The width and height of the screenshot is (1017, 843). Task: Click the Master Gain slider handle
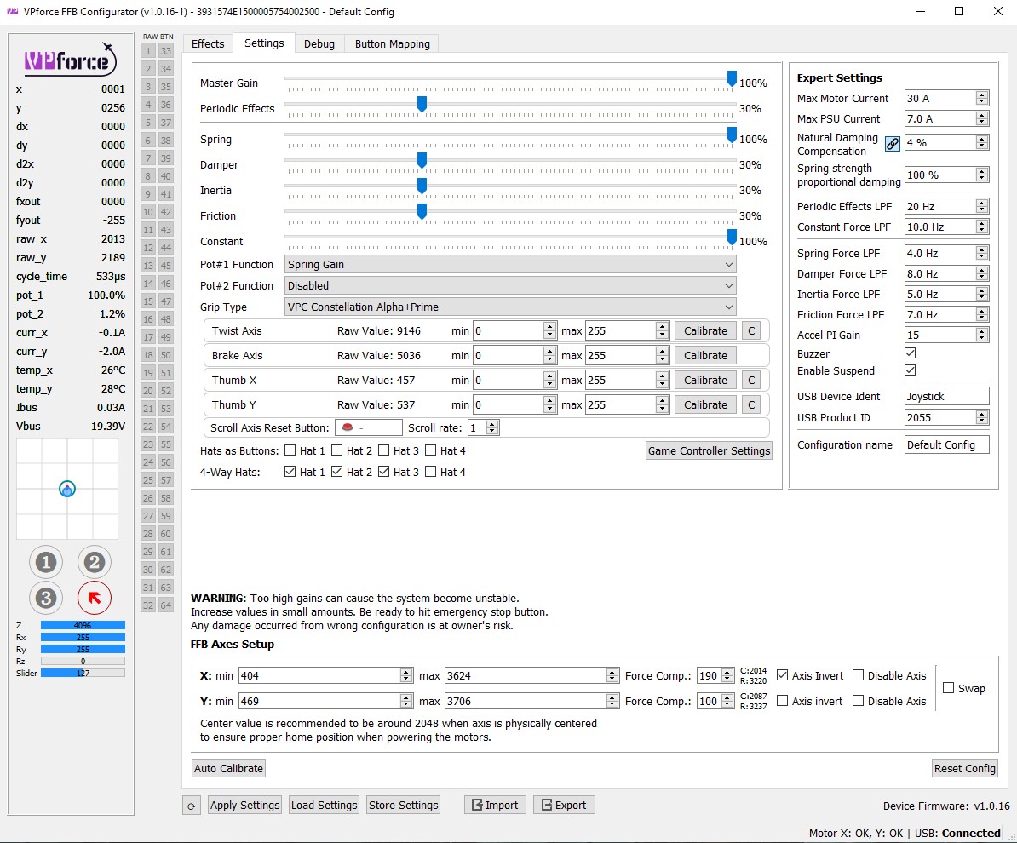click(x=732, y=78)
